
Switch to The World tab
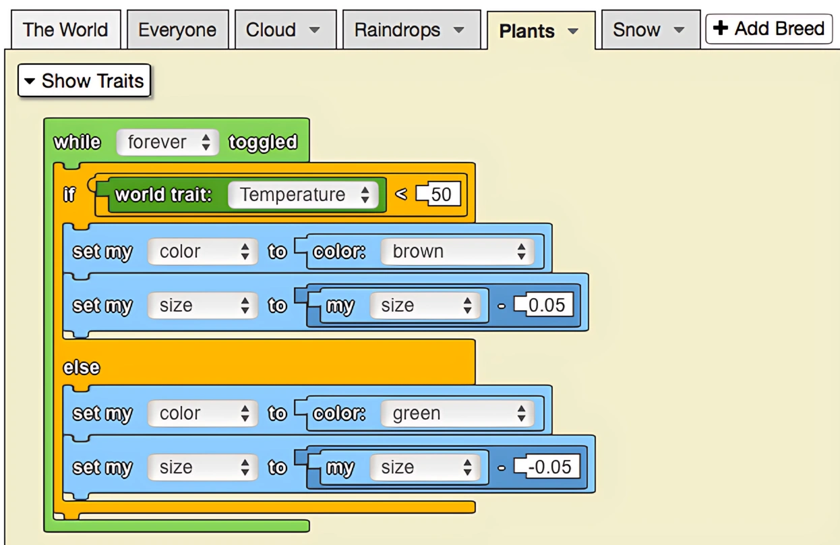click(x=65, y=29)
